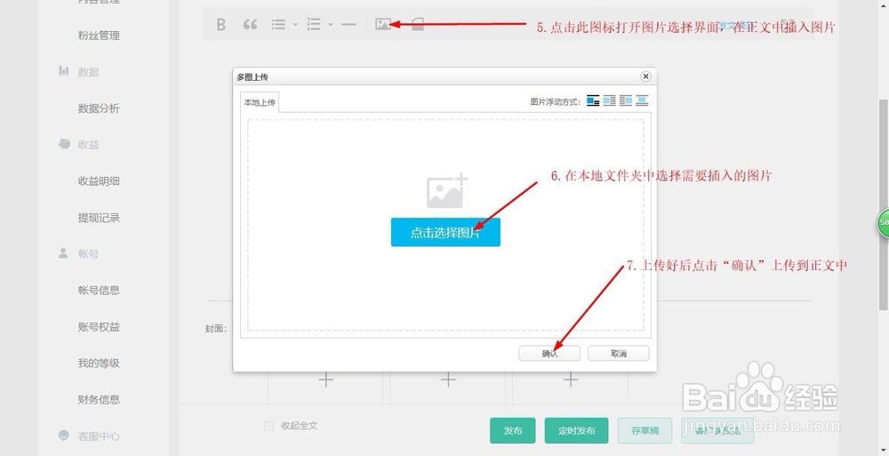Screen dimensions: 889x456
Task: Click the 帐号 person icon
Action: coord(63,253)
